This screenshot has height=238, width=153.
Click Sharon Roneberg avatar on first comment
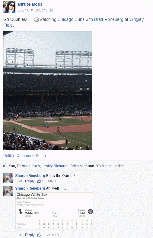[8, 178]
